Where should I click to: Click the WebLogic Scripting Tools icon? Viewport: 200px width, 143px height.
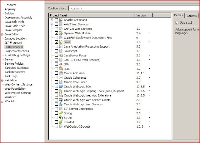tap(61, 91)
